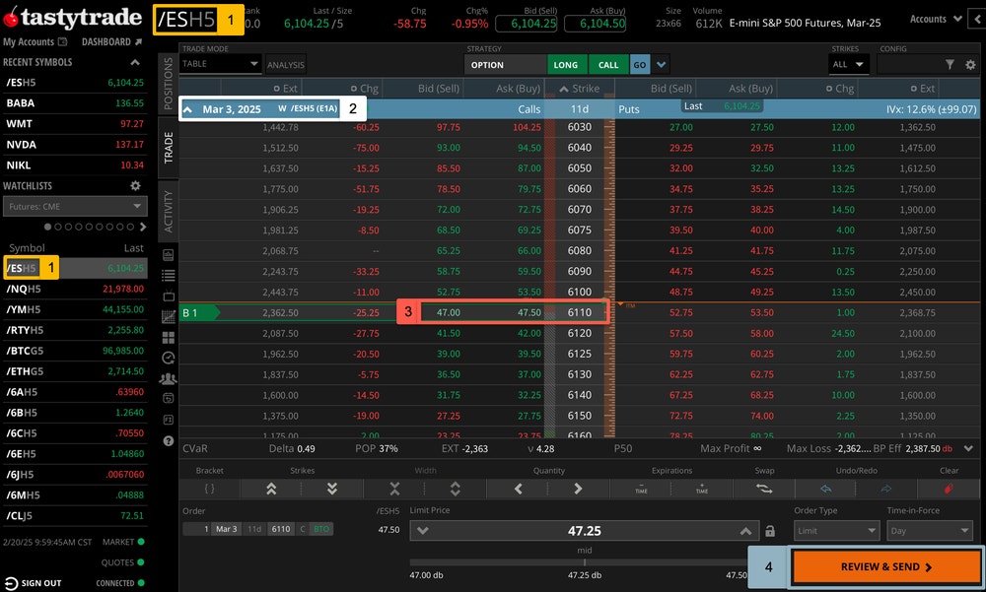Open the Time-in-Force Day dropdown
The height and width of the screenshot is (592, 986).
(930, 531)
